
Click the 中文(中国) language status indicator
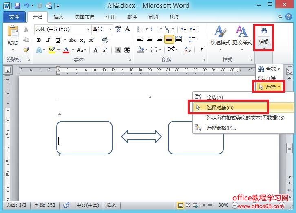click(88, 205)
